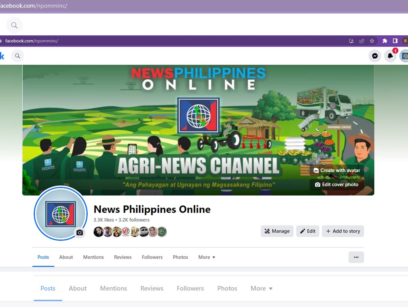Click the Facebook search magnifier icon
Viewport: 408px width, 307px height.
coord(17,56)
